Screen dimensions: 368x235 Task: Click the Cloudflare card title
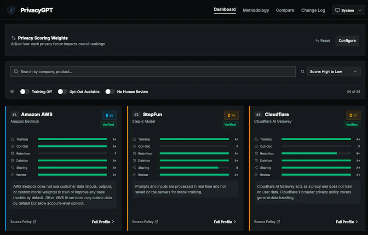277,115
